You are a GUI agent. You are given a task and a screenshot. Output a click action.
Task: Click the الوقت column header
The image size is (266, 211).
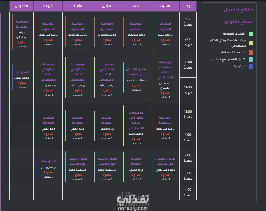pyautogui.click(x=188, y=6)
